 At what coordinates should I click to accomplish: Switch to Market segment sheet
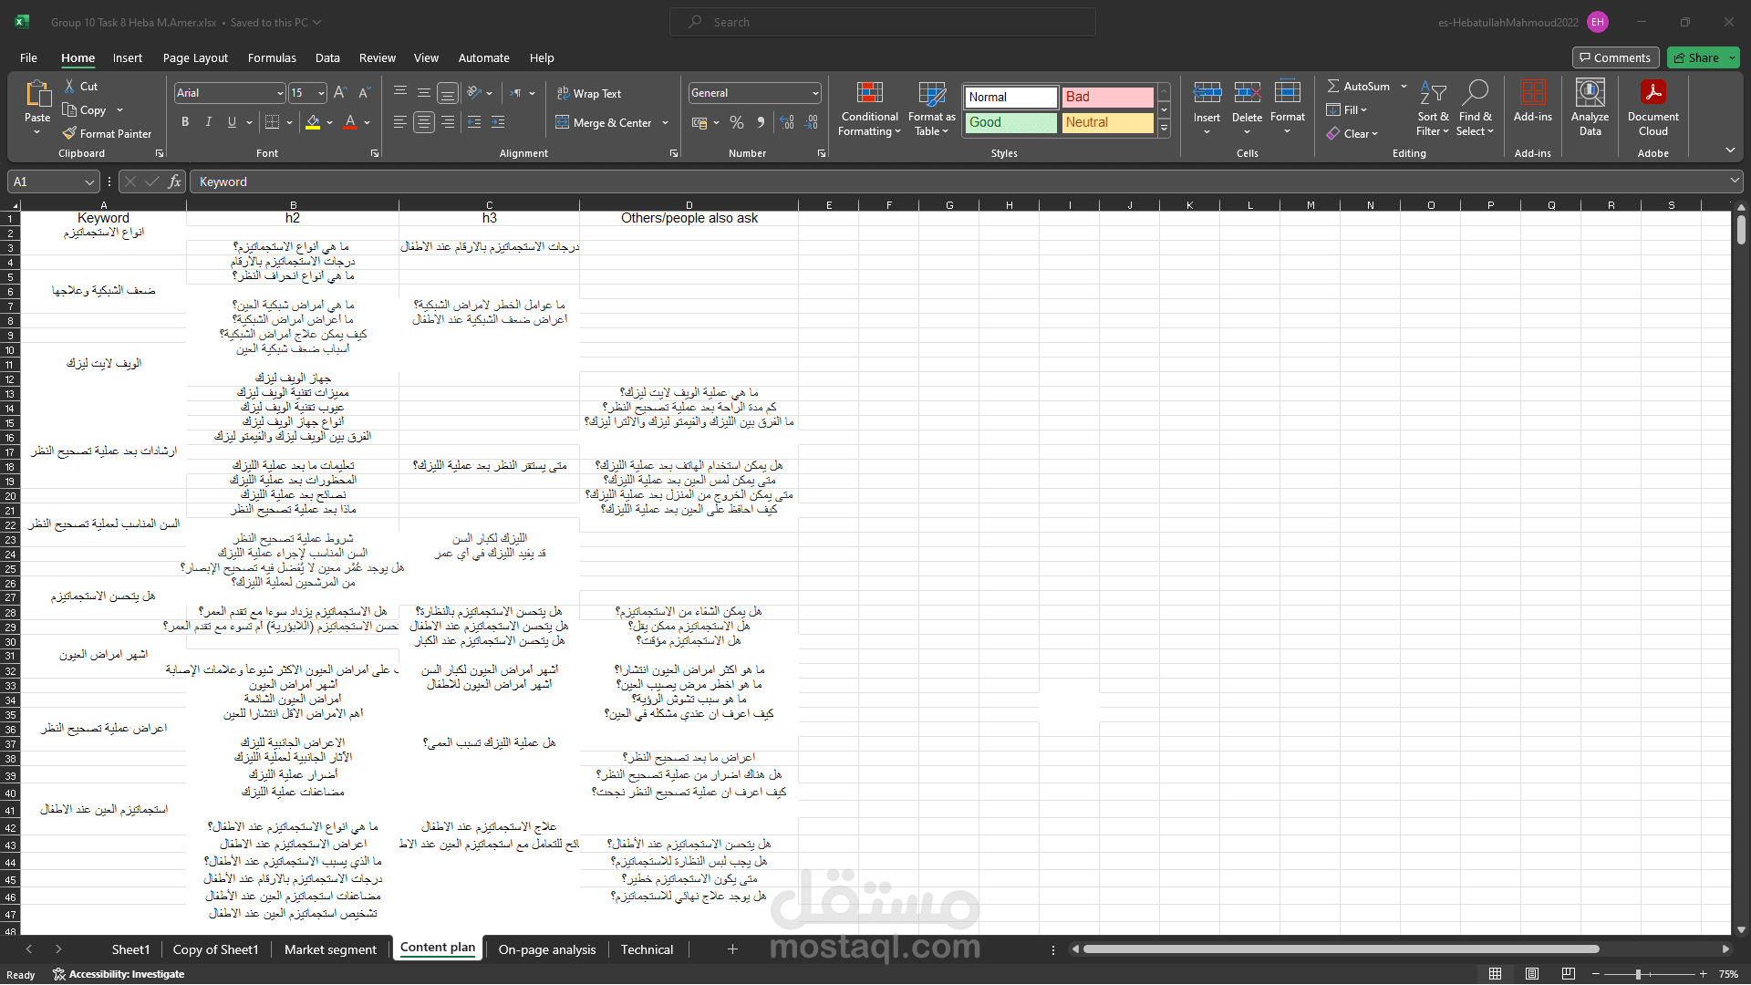330,949
